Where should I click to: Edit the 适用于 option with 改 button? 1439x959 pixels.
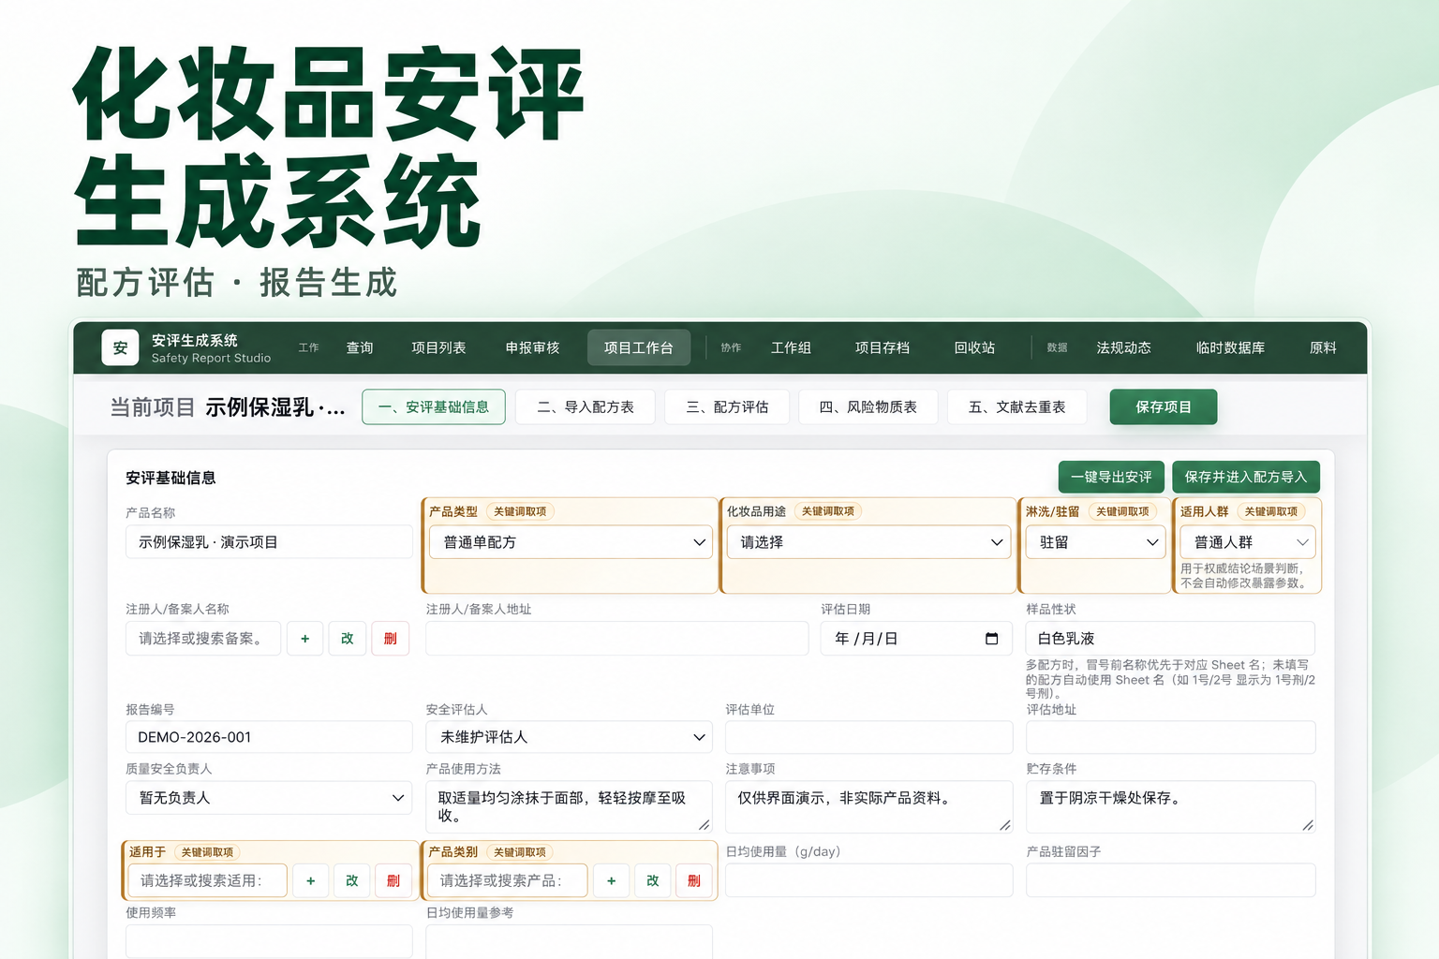[x=352, y=880]
